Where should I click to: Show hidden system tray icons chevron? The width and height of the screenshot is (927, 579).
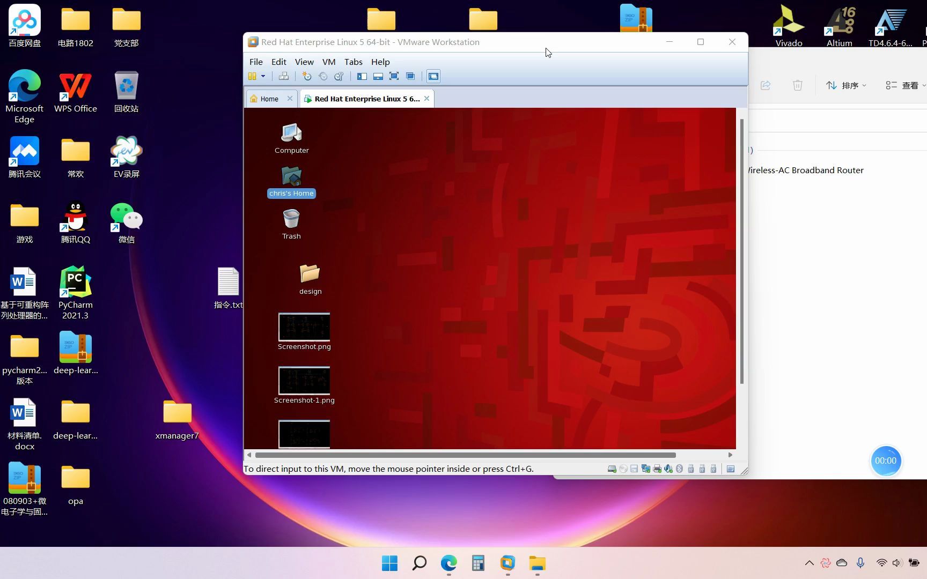pos(810,563)
